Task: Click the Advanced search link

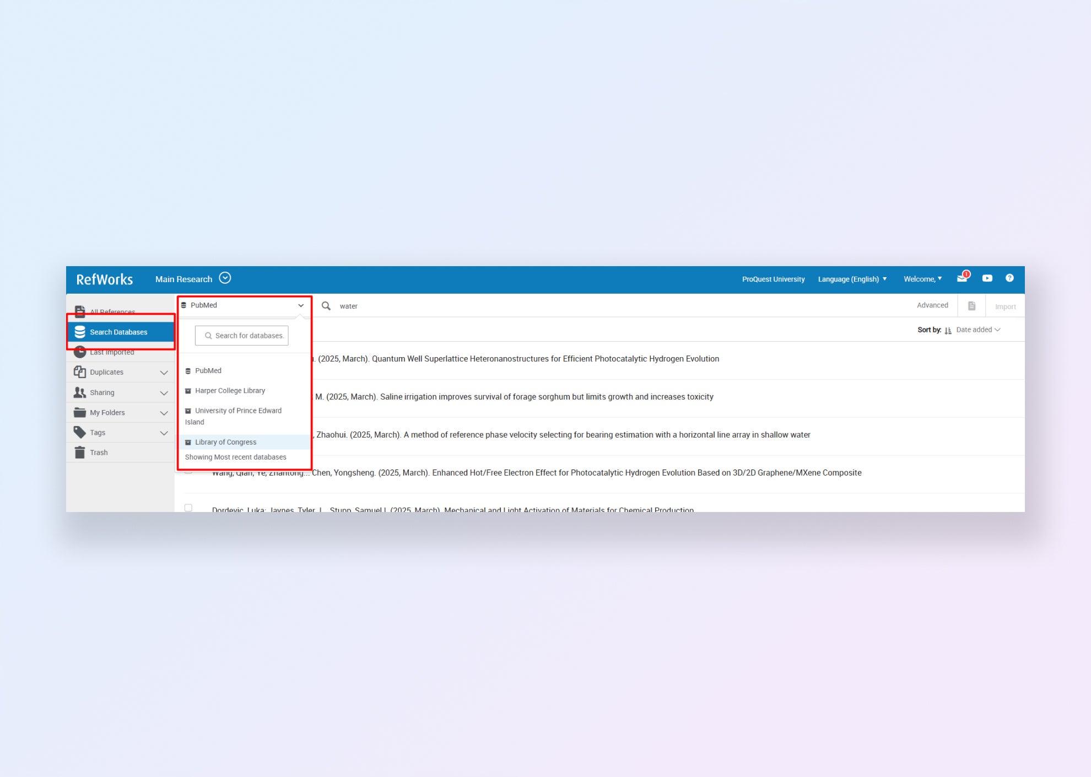Action: coord(932,305)
